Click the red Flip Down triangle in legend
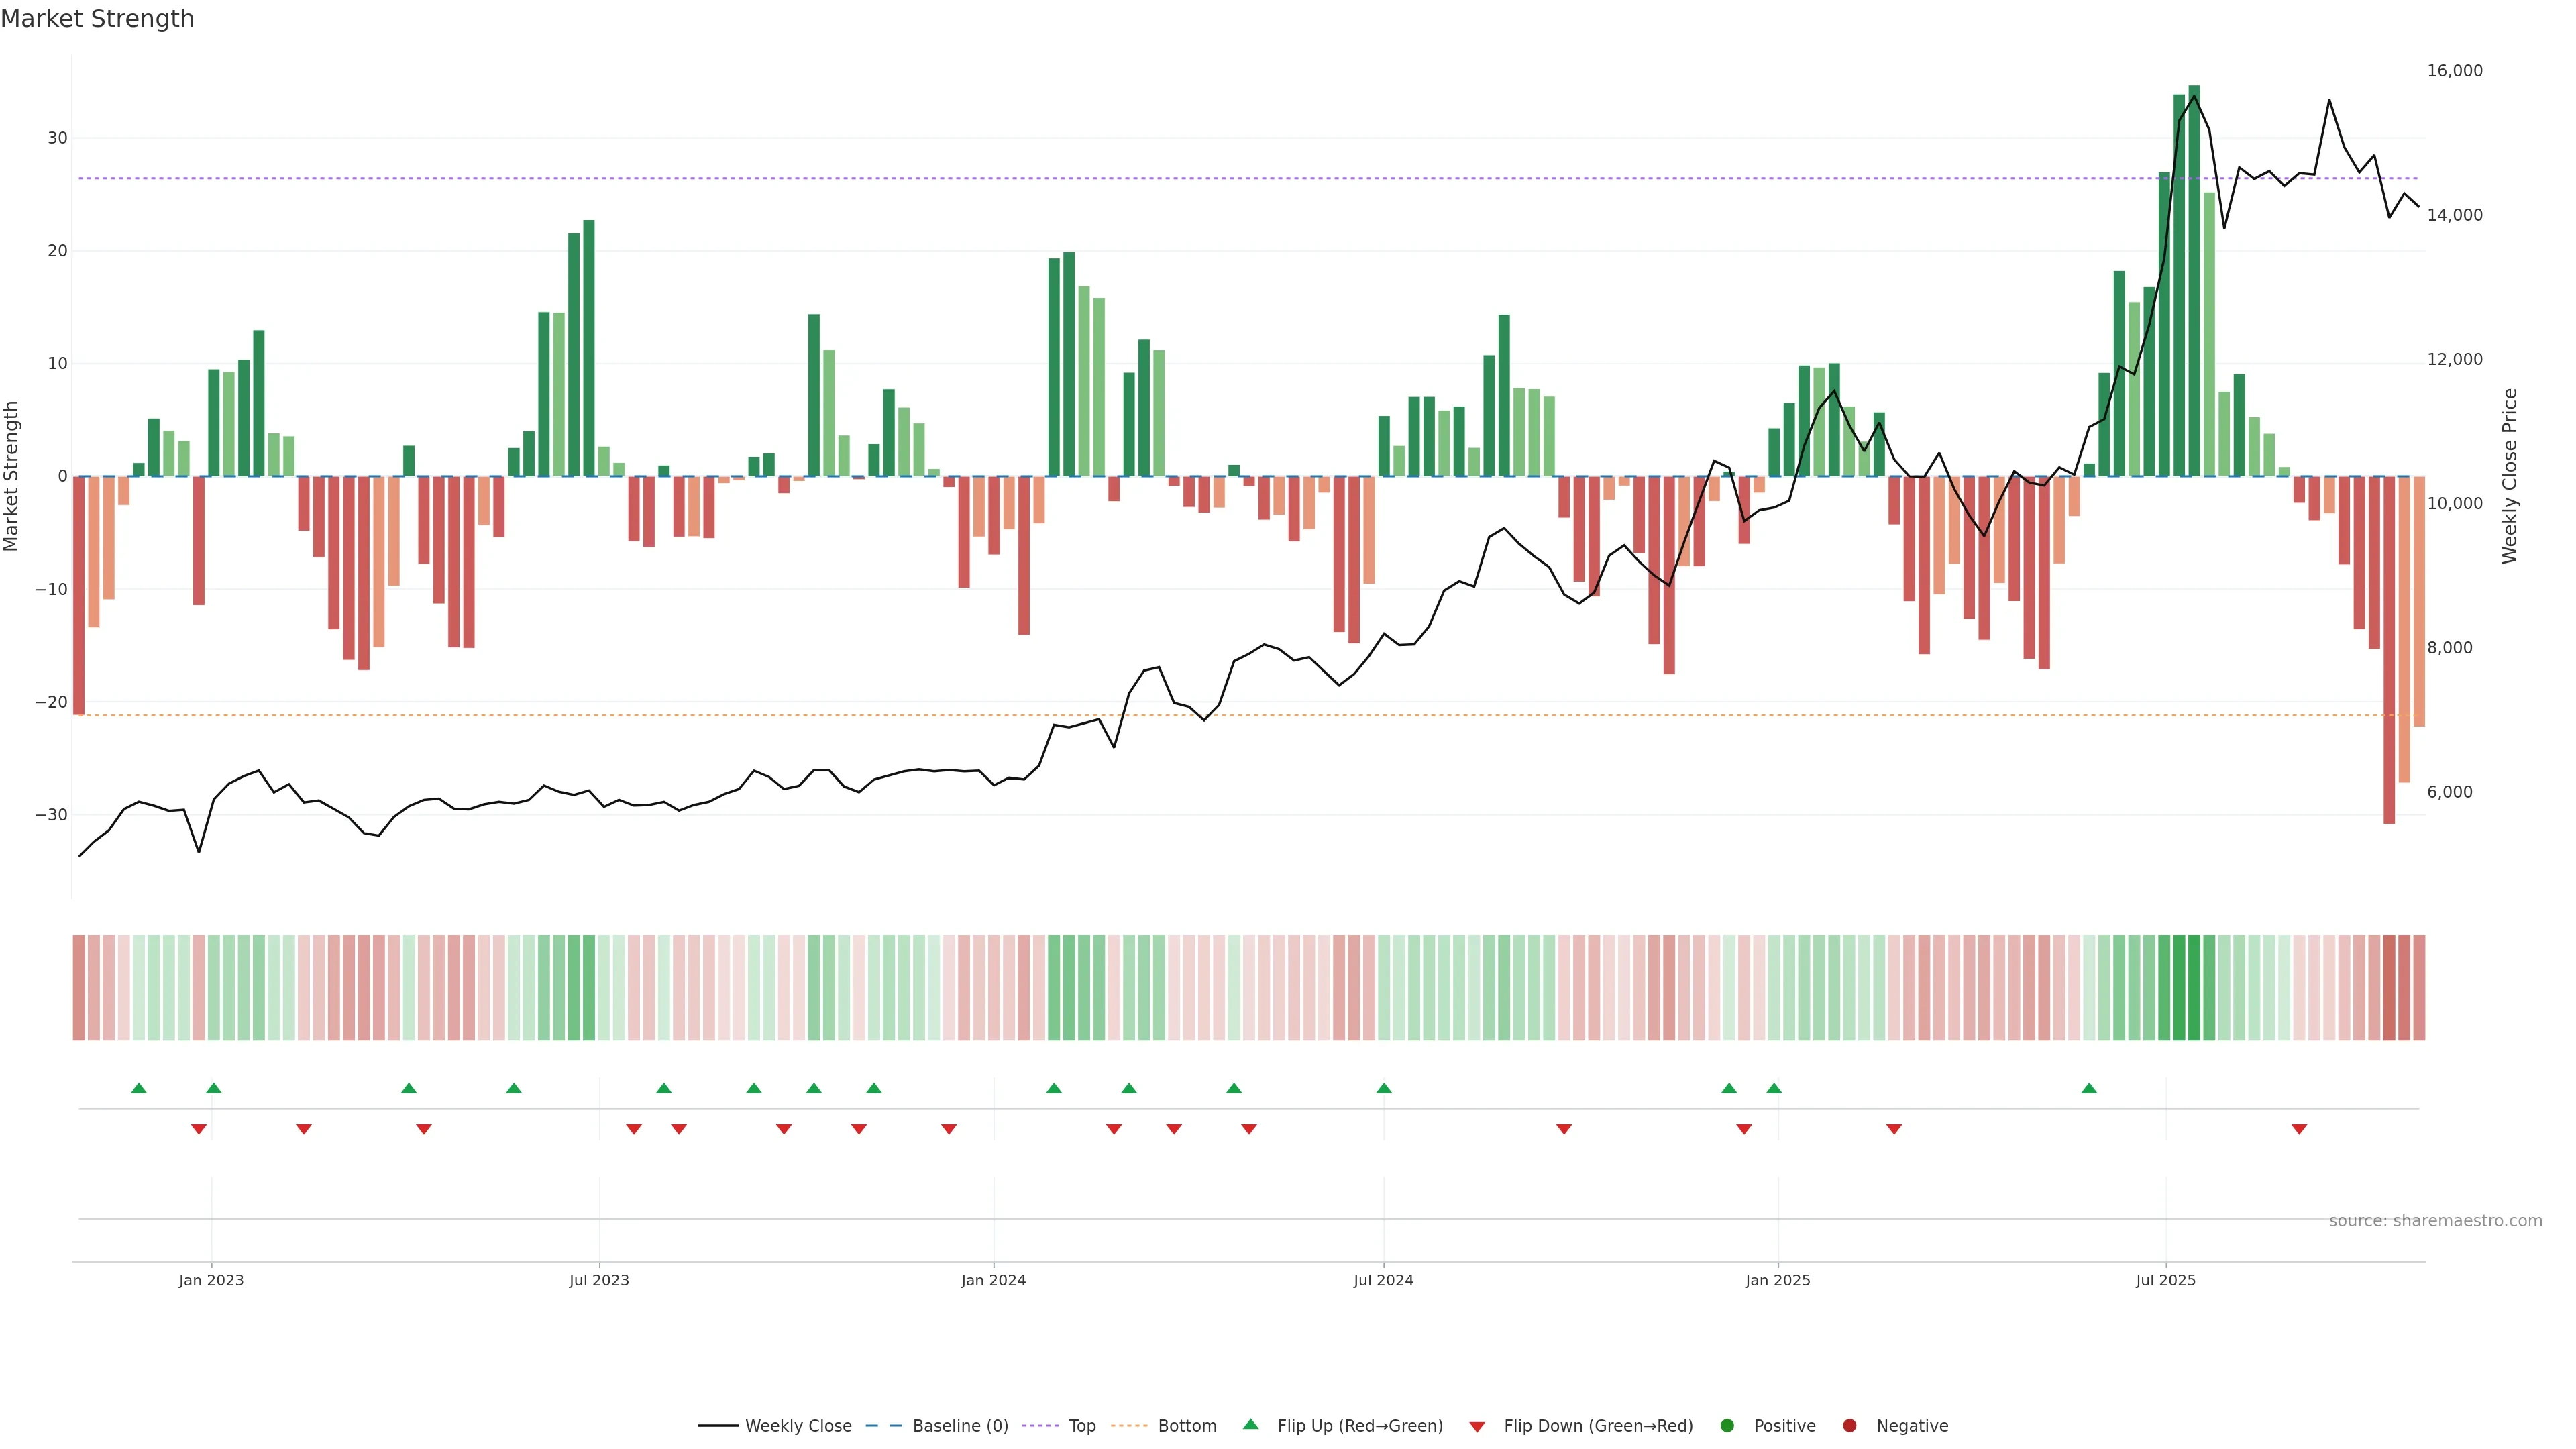The height and width of the screenshot is (1449, 2576). pos(1477,1427)
